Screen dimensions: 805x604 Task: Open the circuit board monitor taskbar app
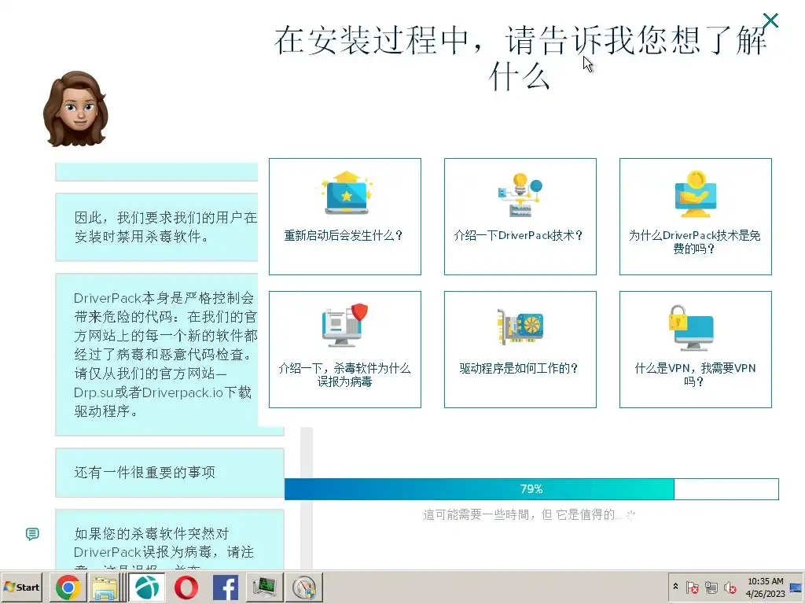tap(265, 587)
